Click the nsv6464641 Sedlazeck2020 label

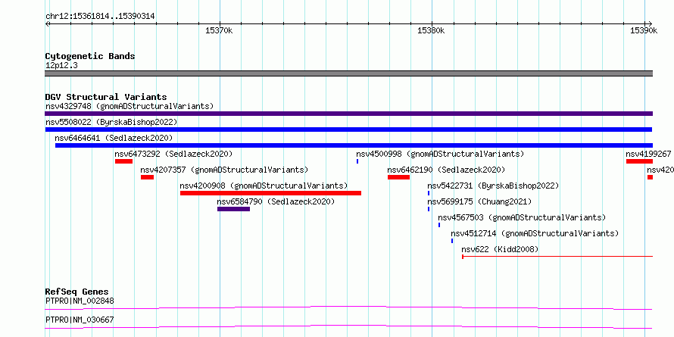114,138
